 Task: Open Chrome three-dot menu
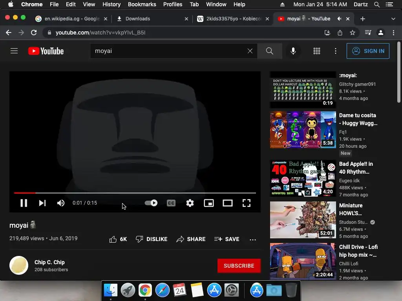pos(393,33)
